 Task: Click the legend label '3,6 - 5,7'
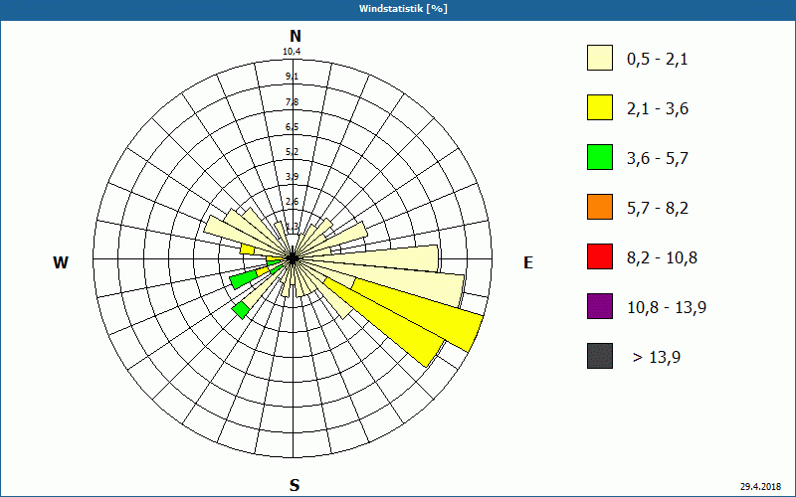(x=658, y=159)
